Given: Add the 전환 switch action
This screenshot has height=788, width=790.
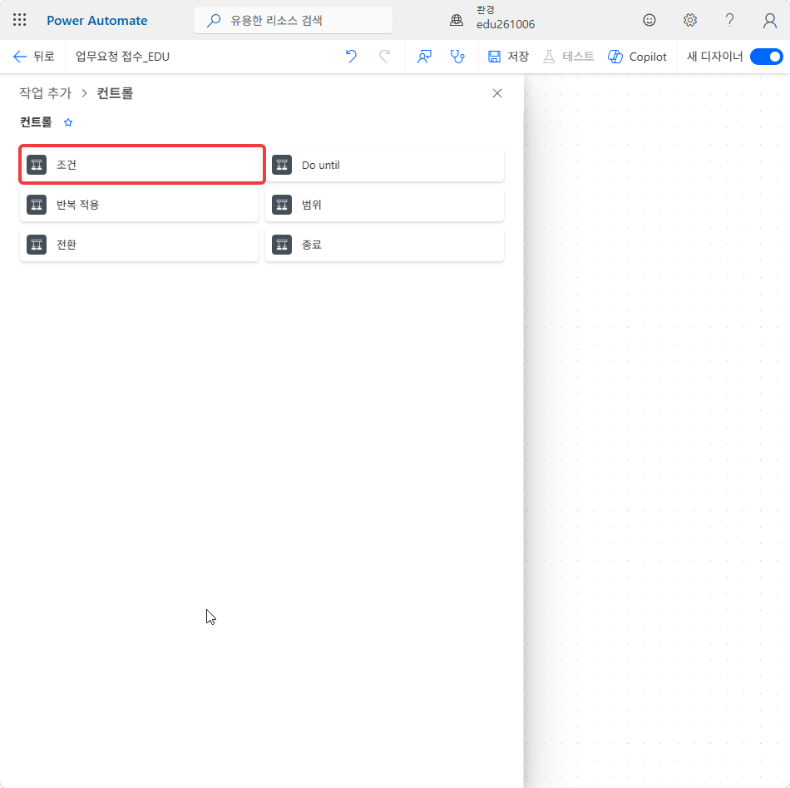Looking at the screenshot, I should (140, 245).
